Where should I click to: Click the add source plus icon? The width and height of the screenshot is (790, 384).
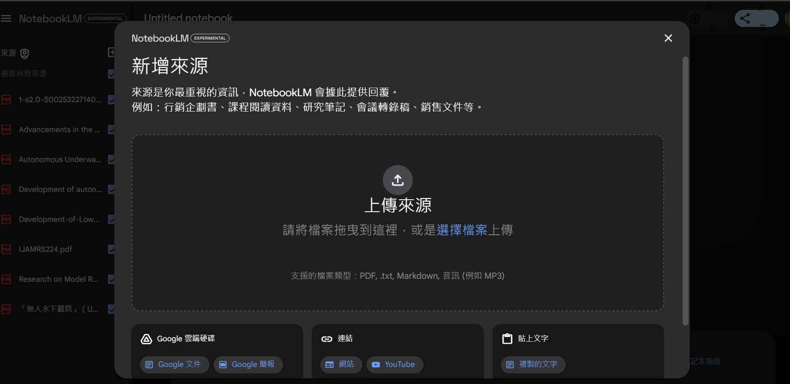[x=112, y=52]
